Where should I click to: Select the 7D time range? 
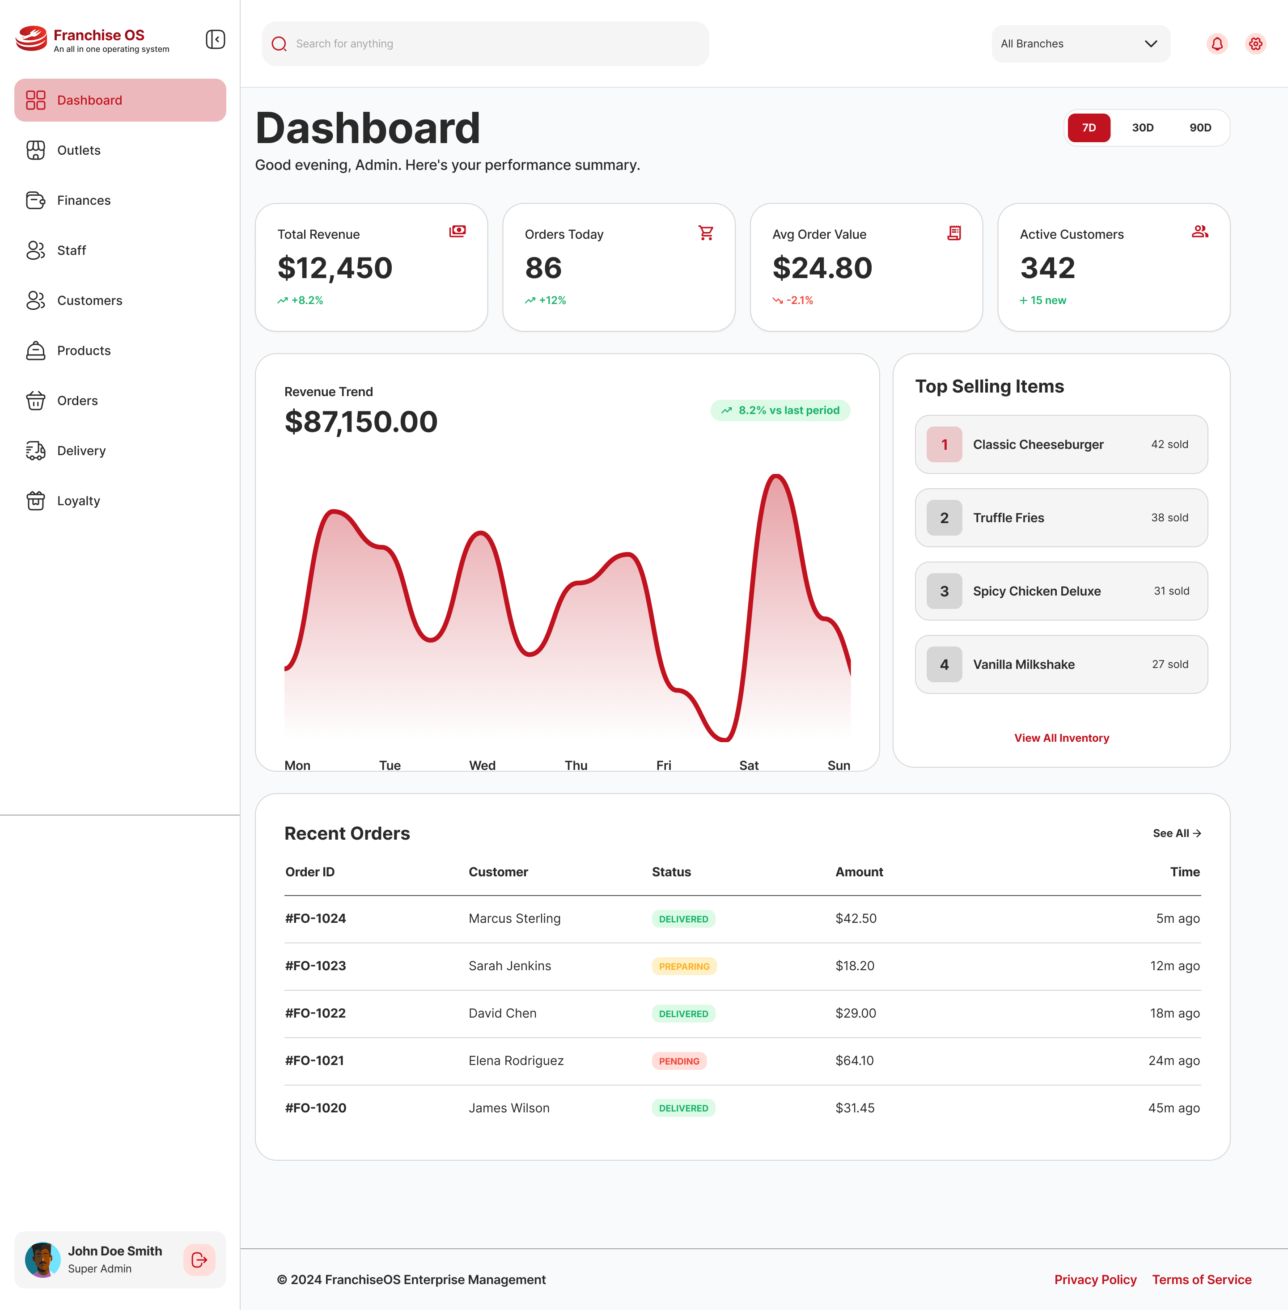pos(1089,128)
